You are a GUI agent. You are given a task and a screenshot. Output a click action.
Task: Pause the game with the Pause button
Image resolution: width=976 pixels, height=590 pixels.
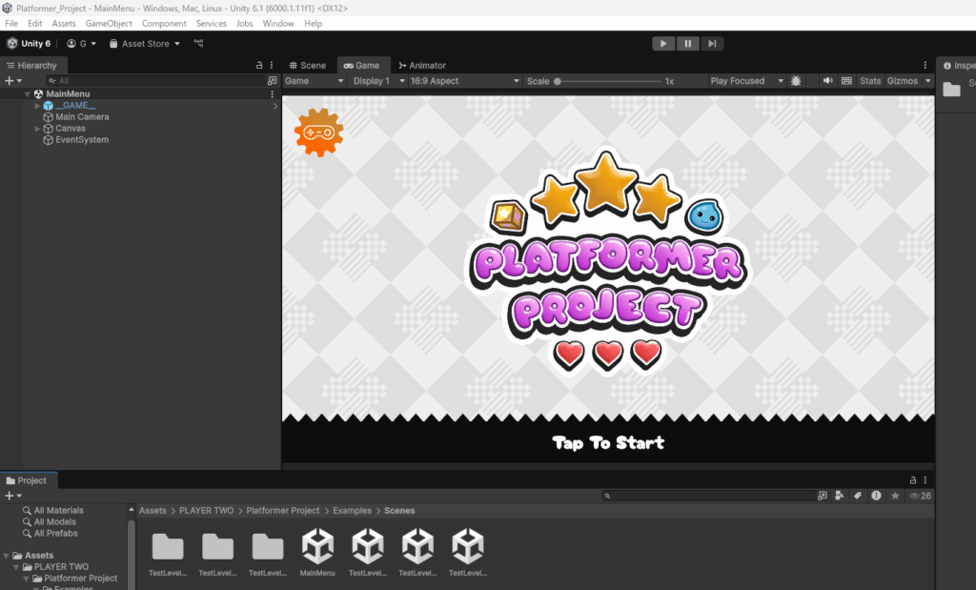coord(688,44)
